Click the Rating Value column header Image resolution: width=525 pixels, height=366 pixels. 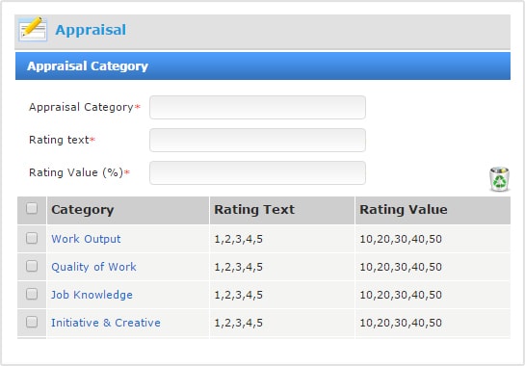click(x=433, y=210)
